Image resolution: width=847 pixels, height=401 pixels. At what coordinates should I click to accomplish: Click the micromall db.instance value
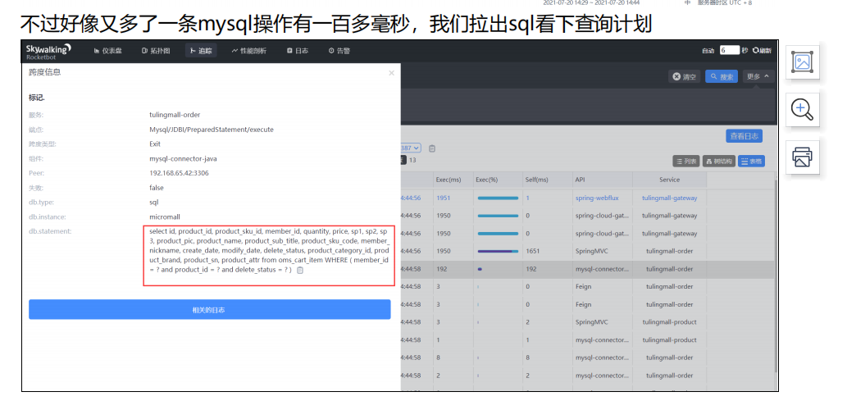tap(164, 217)
